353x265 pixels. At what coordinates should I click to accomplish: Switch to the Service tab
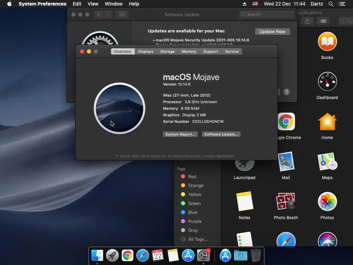click(x=232, y=51)
